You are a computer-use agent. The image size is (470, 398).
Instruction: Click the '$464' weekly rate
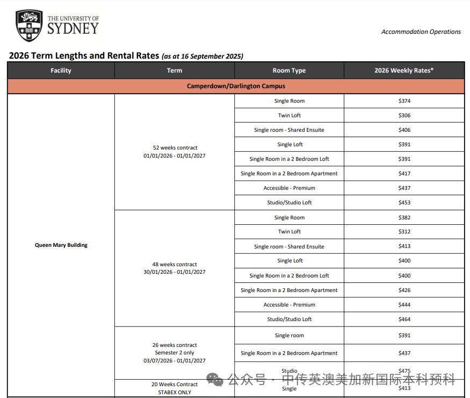404,319
